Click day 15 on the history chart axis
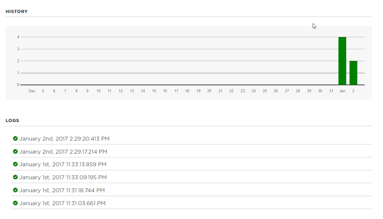This screenshot has width=383, height=219. point(154,91)
